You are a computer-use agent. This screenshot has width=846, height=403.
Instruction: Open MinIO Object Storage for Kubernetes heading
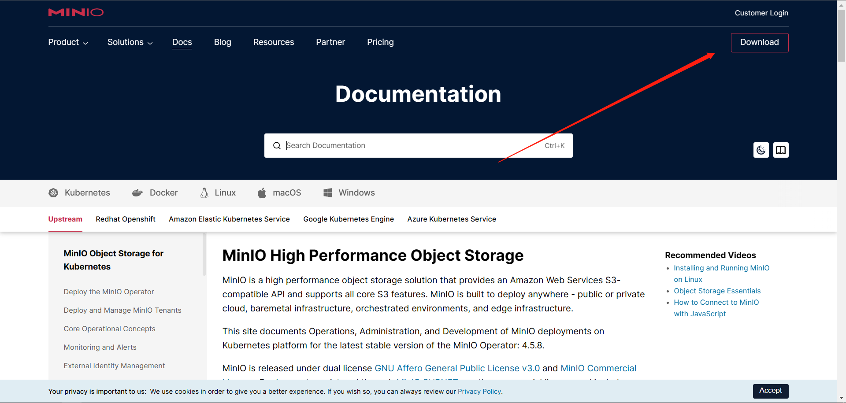pos(113,260)
